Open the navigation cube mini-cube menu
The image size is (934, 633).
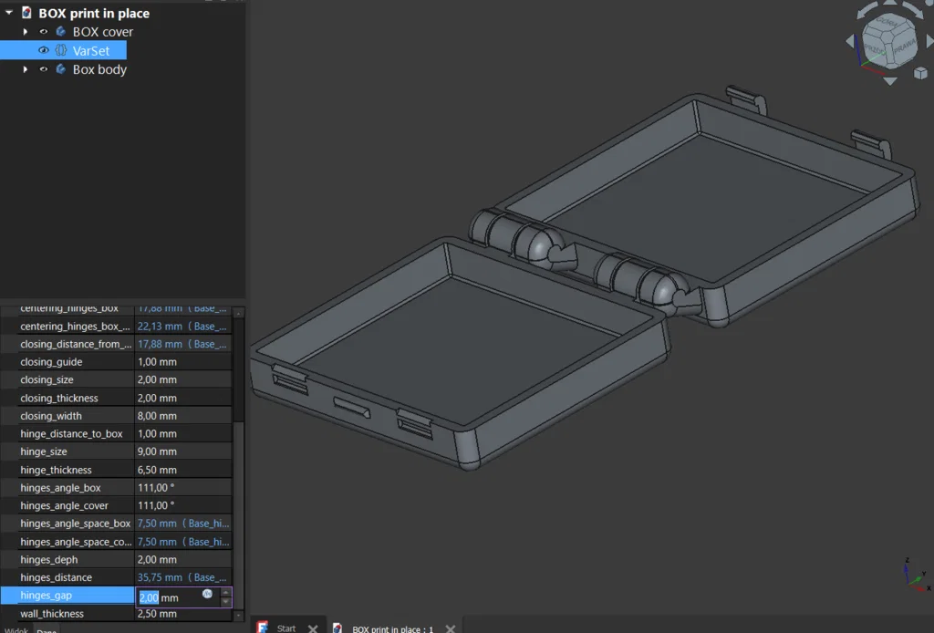(920, 73)
